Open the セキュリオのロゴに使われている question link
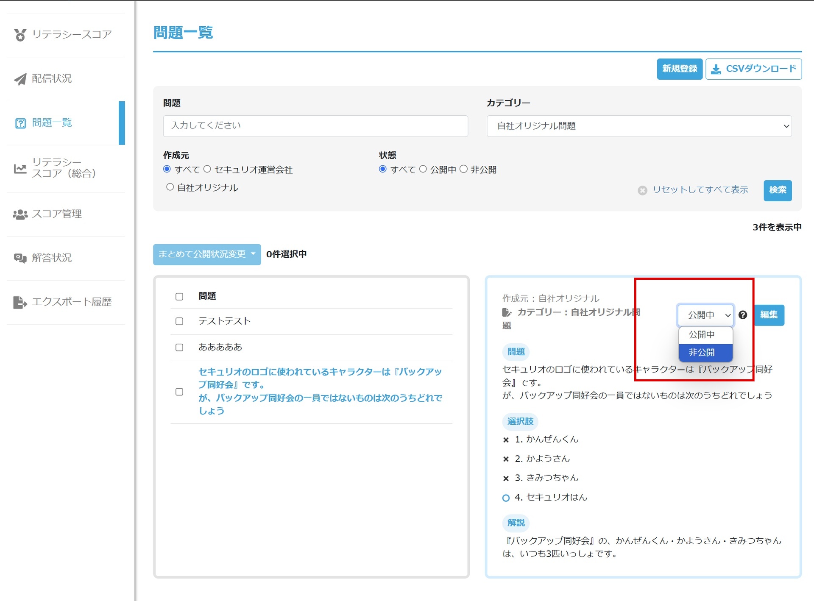This screenshot has width=814, height=601. click(x=320, y=391)
